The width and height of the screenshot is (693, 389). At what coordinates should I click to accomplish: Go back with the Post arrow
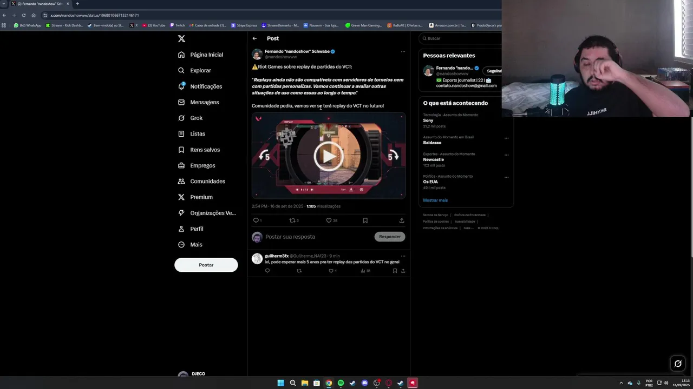pos(254,38)
